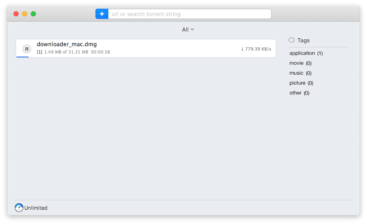Choose the music tag

click(300, 73)
